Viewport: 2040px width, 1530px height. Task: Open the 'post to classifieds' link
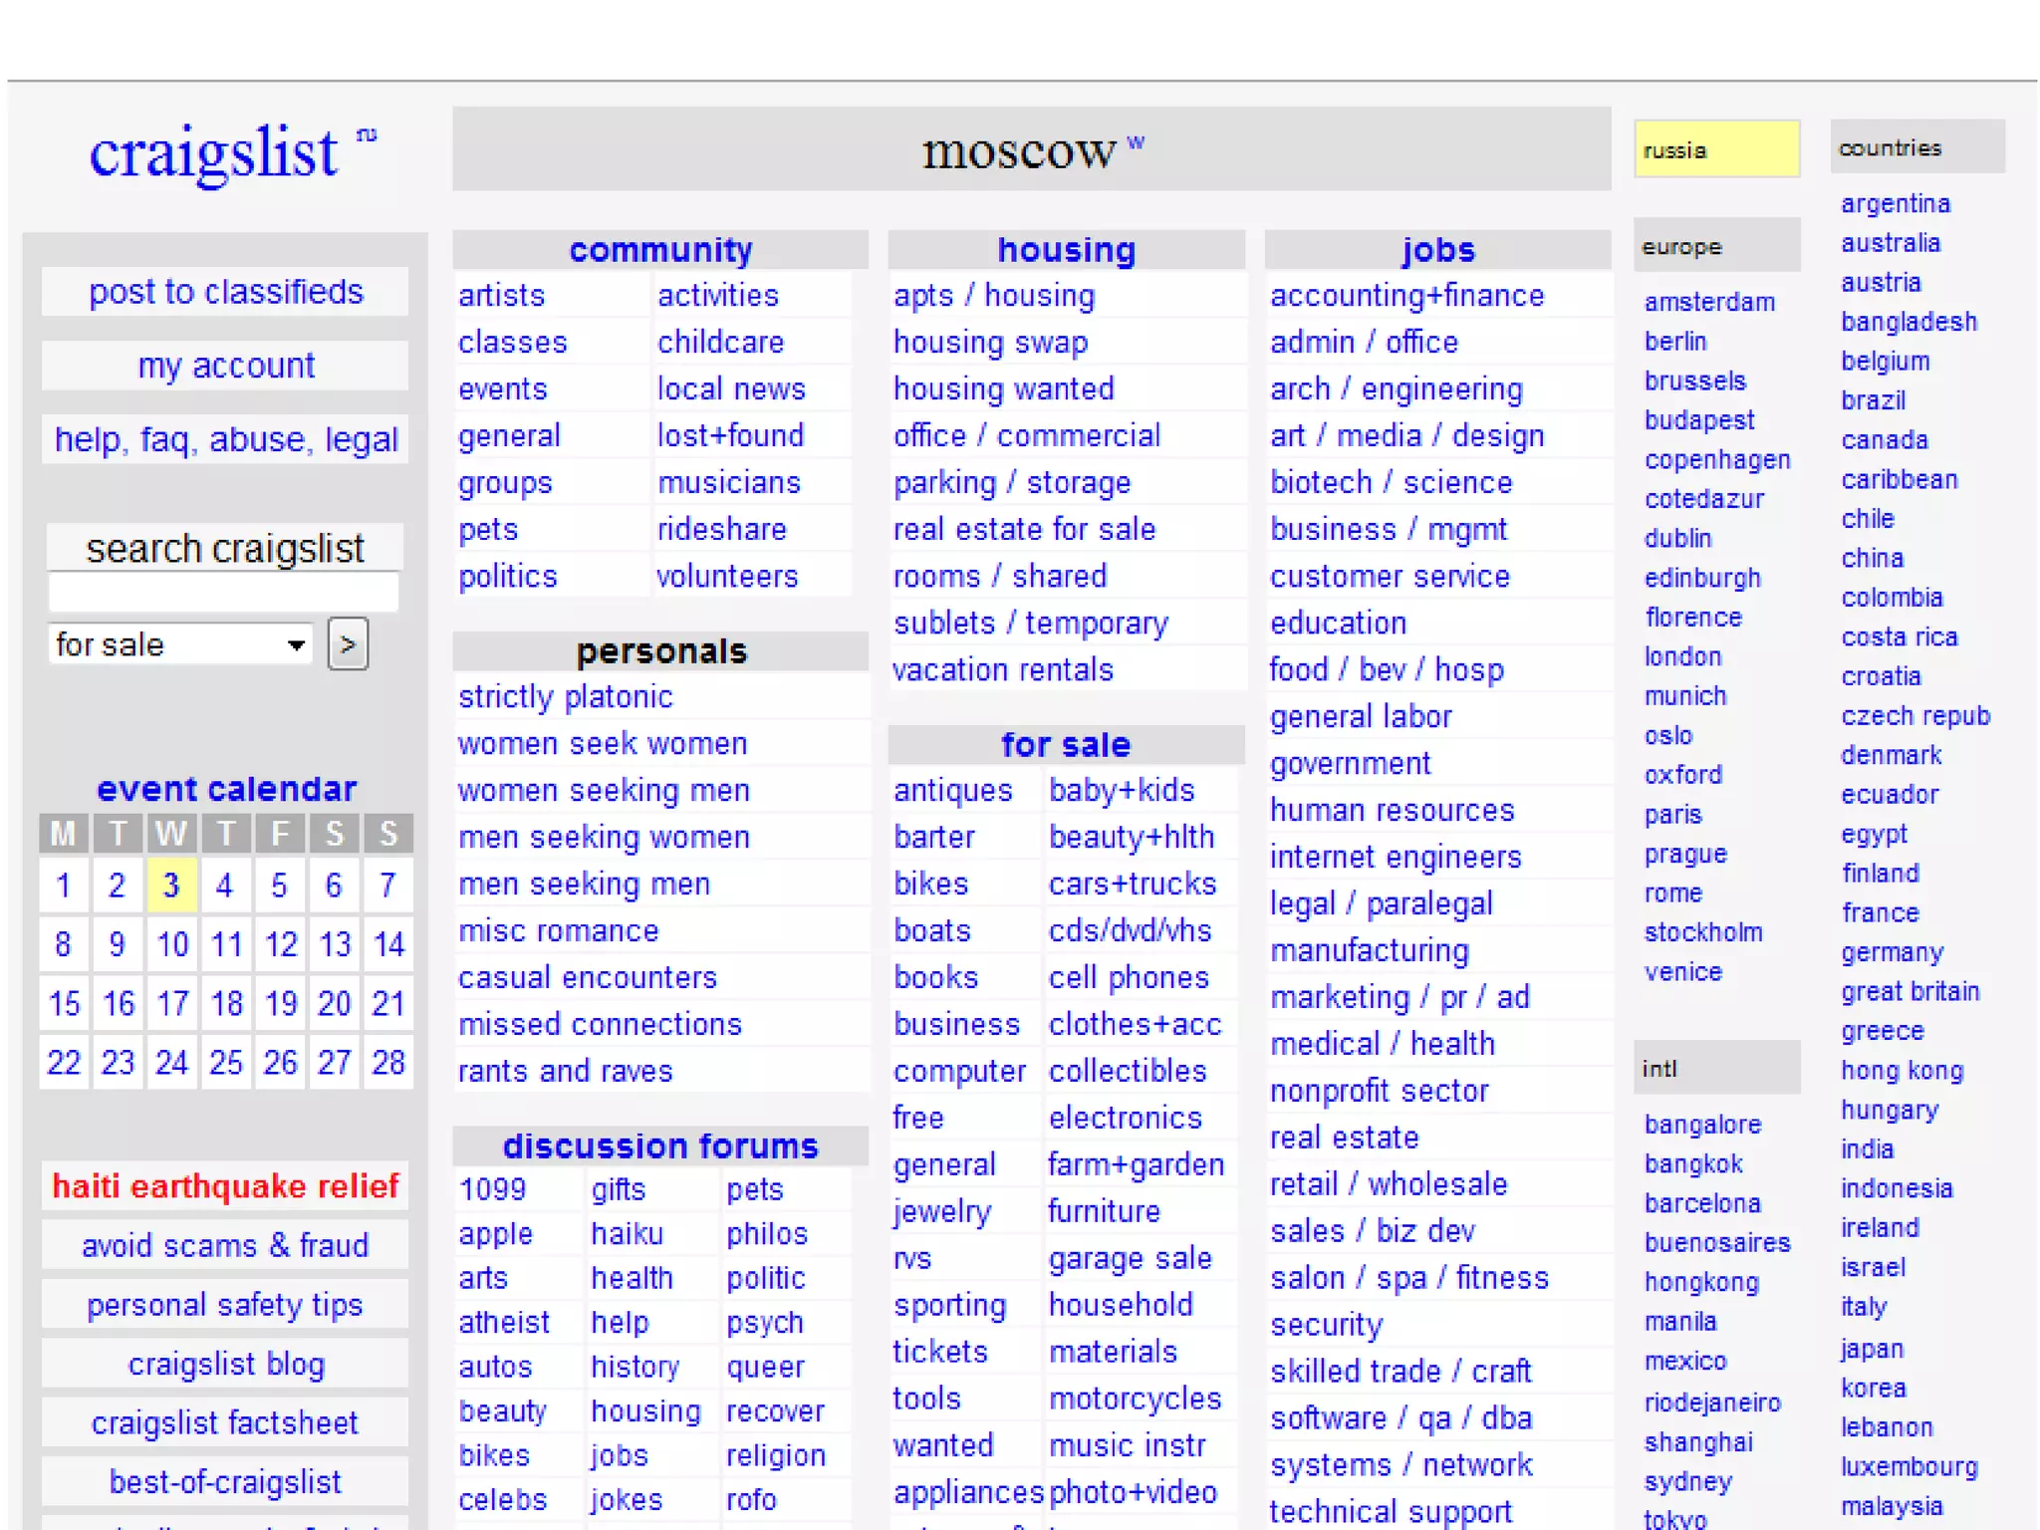coord(226,292)
